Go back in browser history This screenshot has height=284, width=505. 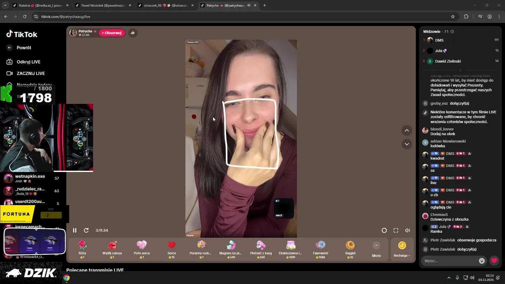[6, 17]
